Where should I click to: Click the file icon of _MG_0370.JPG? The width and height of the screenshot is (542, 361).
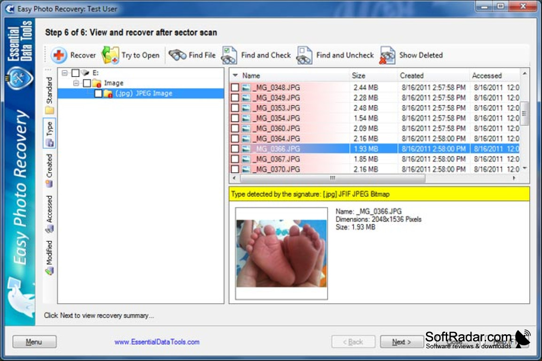click(246, 169)
